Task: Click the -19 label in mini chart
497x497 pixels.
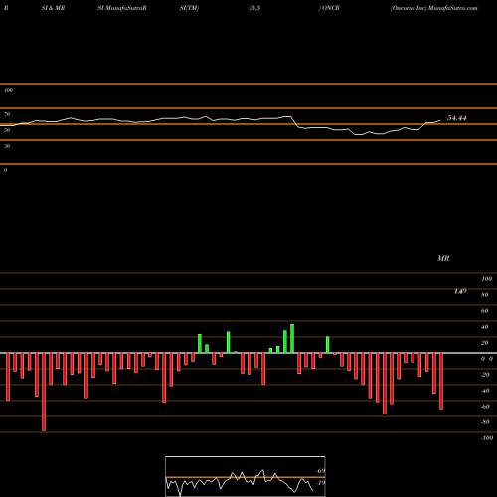Action: click(x=321, y=483)
